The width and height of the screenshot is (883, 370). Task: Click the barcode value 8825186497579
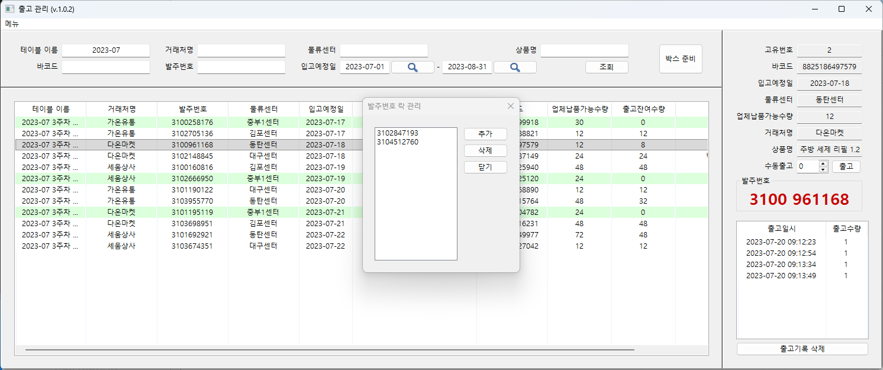coord(829,67)
